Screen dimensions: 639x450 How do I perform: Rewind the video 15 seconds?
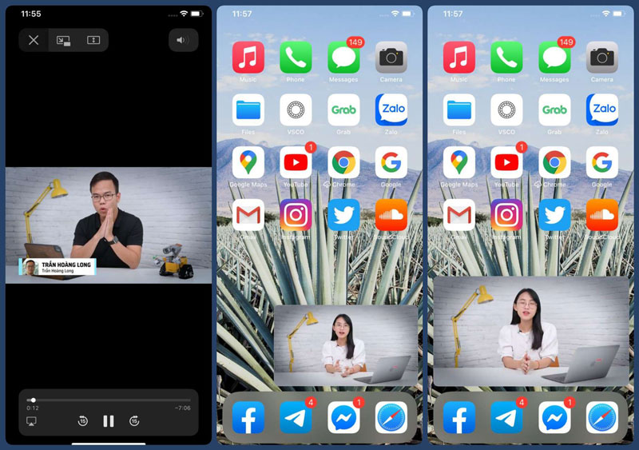[x=83, y=421]
